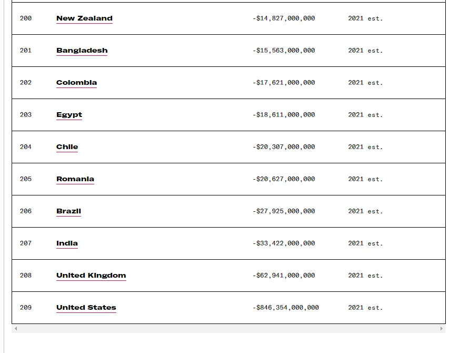This screenshot has width=450, height=353.
Task: Click the 2021 est. for Egypt
Action: (365, 115)
